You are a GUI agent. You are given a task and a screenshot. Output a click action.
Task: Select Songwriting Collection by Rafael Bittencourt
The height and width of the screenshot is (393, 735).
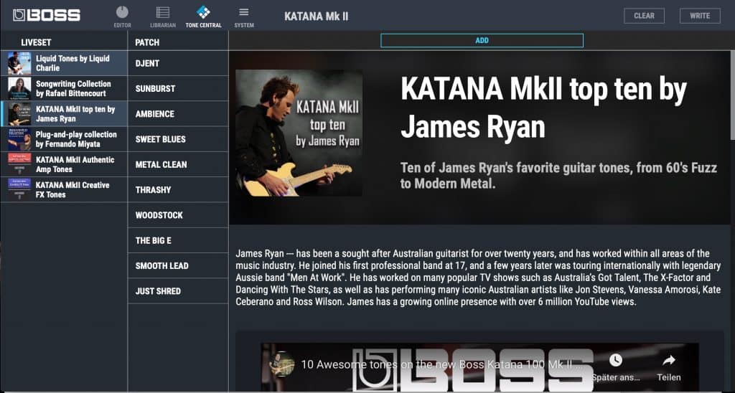click(x=64, y=88)
